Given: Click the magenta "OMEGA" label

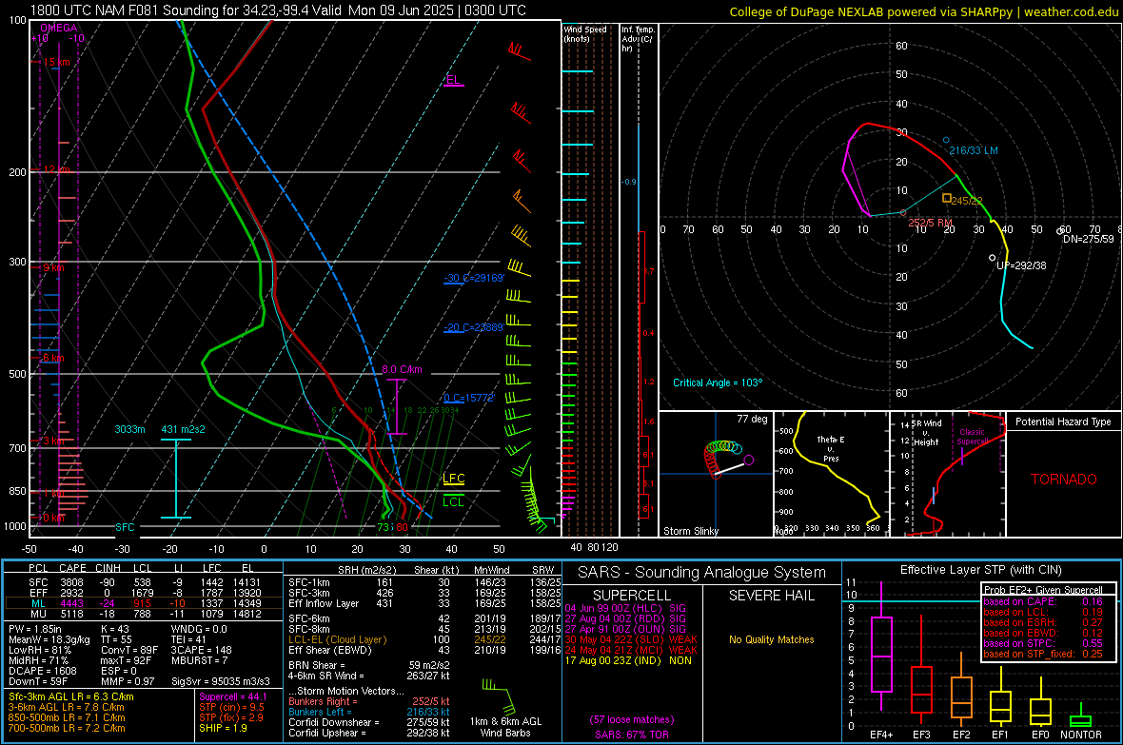Looking at the screenshot, I should 59,28.
